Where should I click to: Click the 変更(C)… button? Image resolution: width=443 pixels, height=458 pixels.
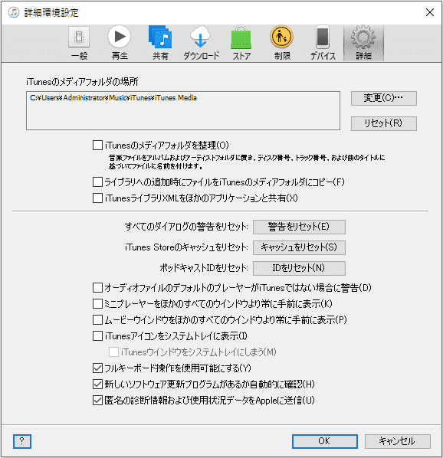pos(384,98)
